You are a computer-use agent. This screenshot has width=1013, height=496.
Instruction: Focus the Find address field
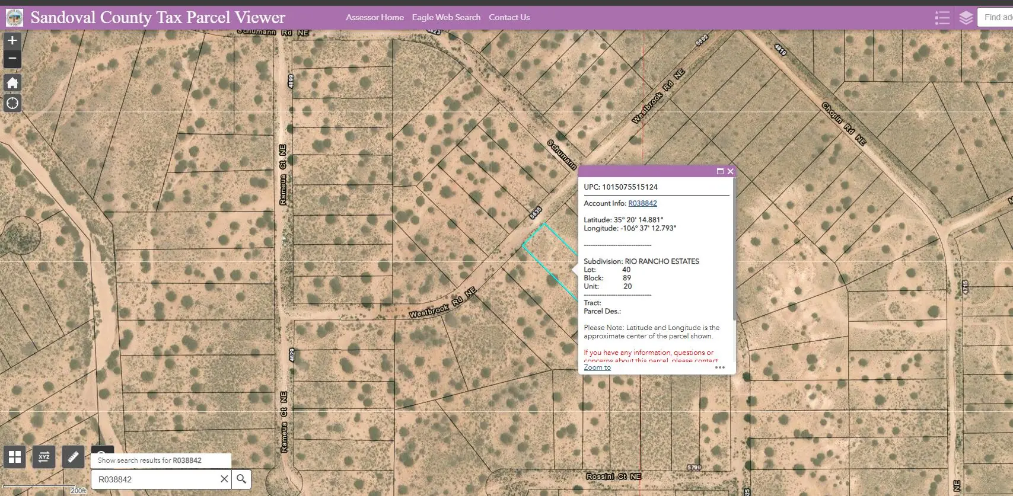[995, 18]
